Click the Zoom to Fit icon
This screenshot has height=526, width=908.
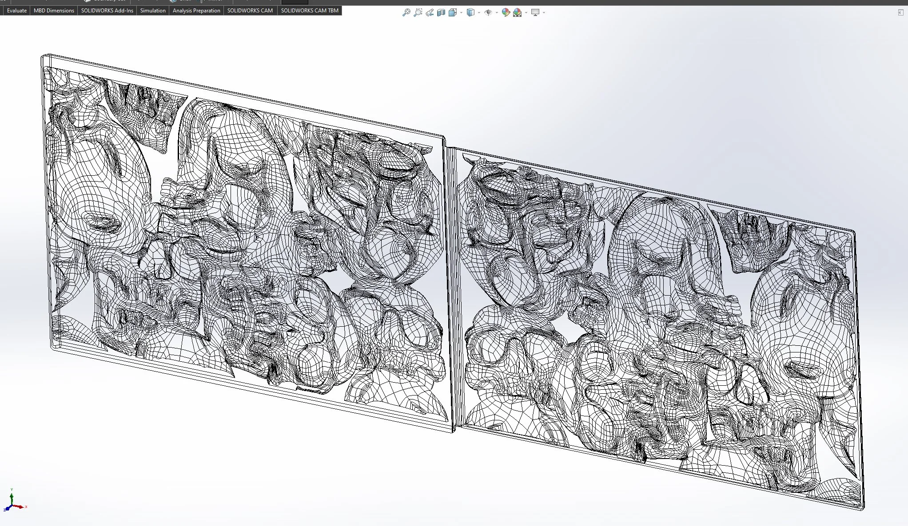[406, 12]
